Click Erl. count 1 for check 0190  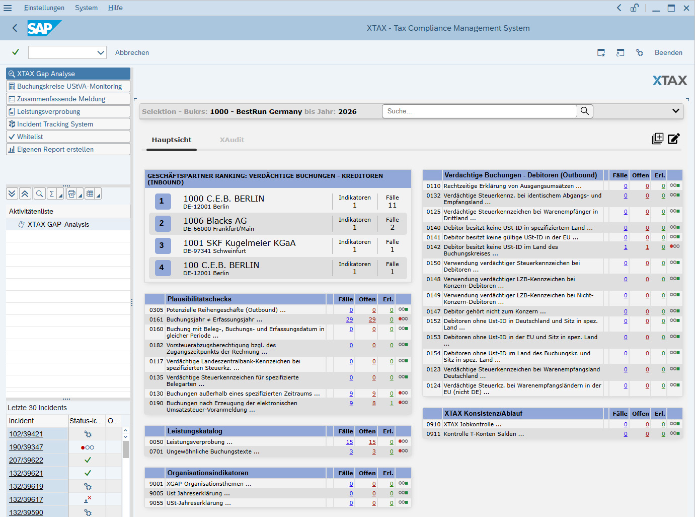392,403
